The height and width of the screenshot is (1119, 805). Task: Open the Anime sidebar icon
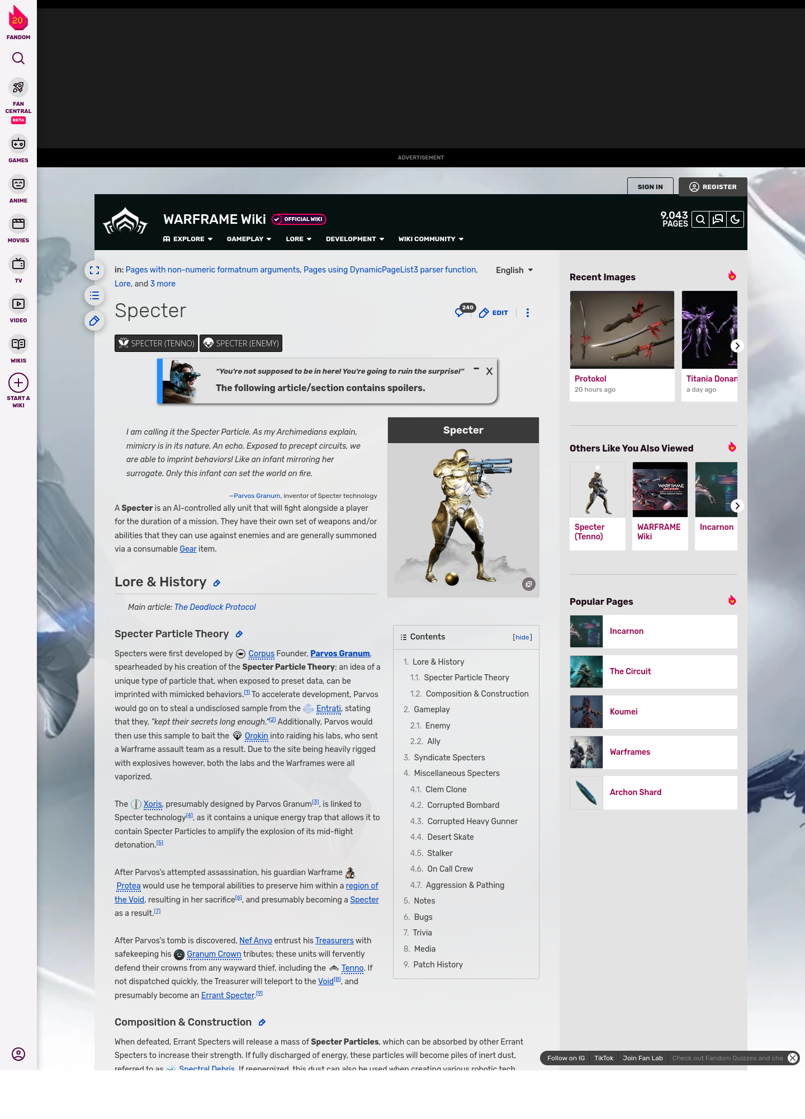click(x=18, y=184)
